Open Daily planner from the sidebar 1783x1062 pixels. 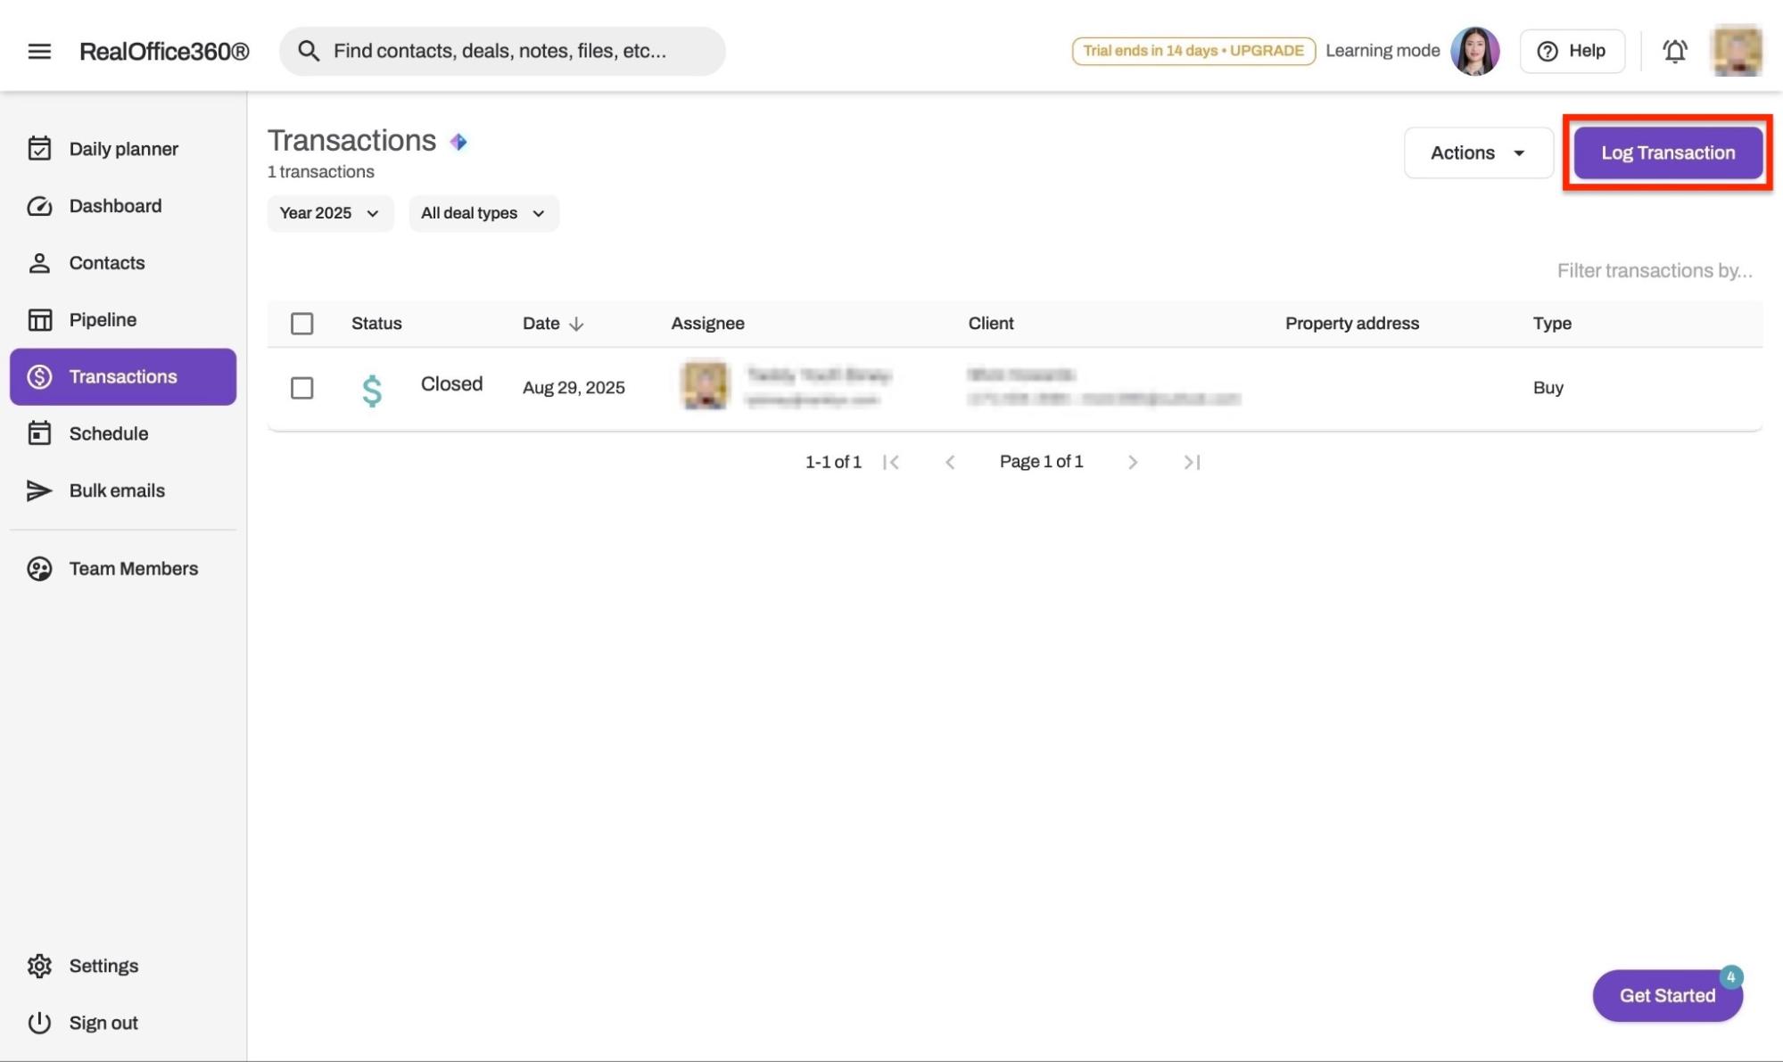click(x=123, y=149)
